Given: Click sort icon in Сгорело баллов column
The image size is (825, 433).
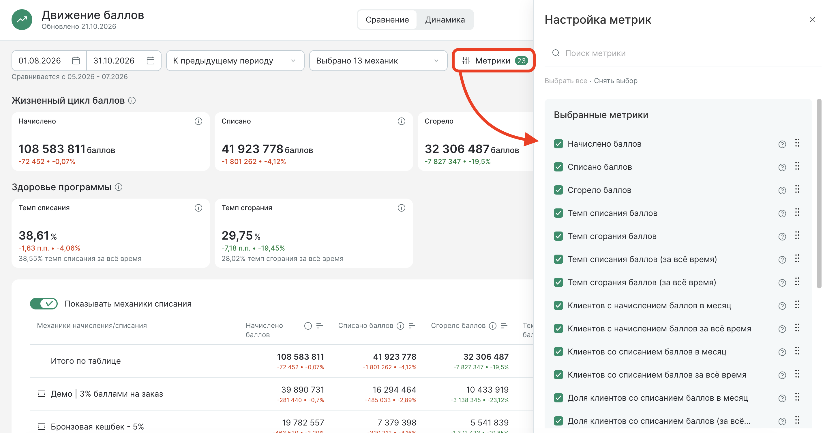Looking at the screenshot, I should pos(504,326).
